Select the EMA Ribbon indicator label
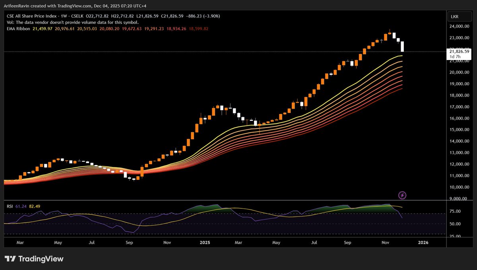The height and width of the screenshot is (270, 477). (18, 29)
